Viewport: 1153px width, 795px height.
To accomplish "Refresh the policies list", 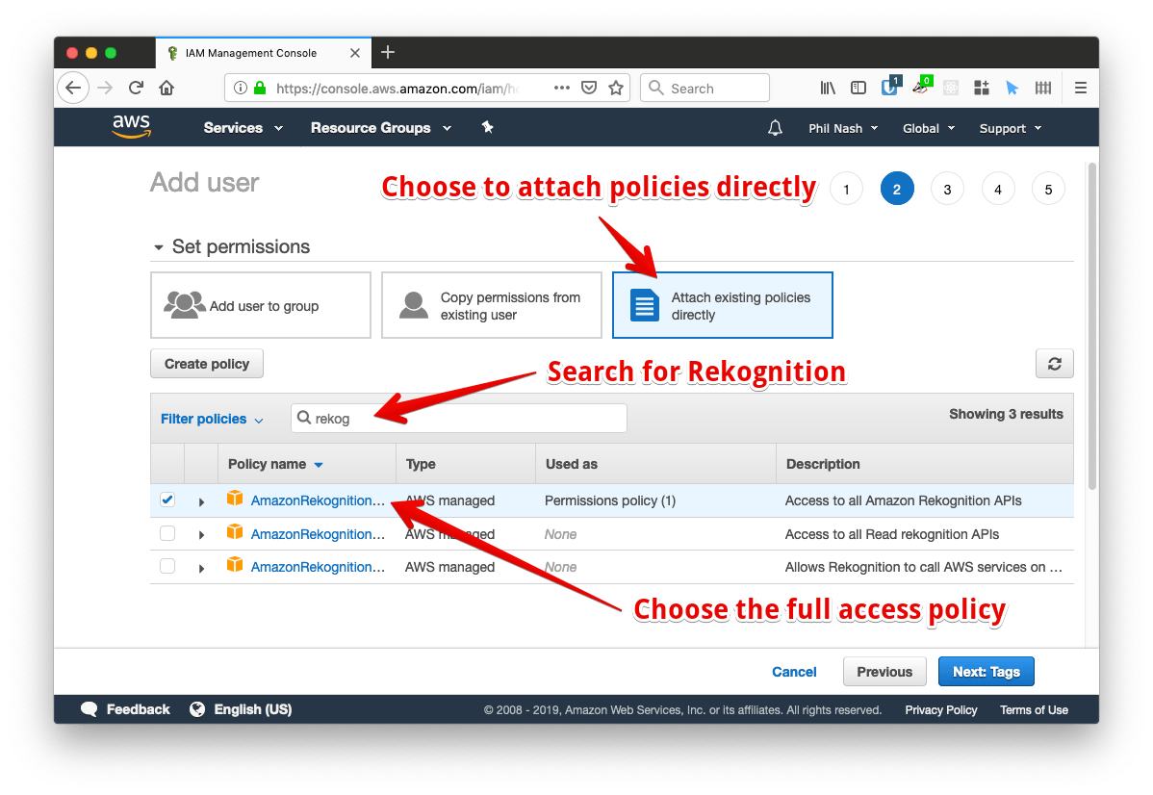I will pos(1055,363).
